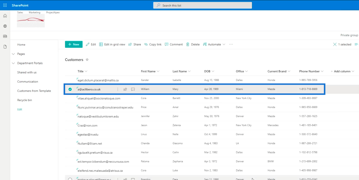The width and height of the screenshot is (359, 180).
Task: Delete the selected item via trash icon
Action: [x=193, y=44]
